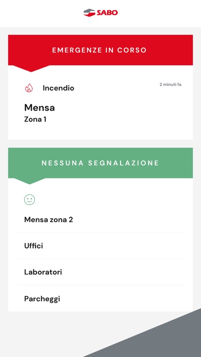Open the Mensa zona 2 list row
Image resolution: width=201 pixels, height=357 pixels.
(100, 220)
